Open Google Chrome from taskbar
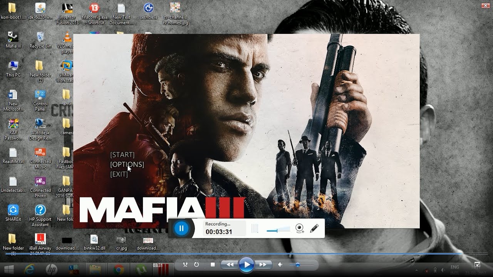493x277 pixels. point(119,269)
